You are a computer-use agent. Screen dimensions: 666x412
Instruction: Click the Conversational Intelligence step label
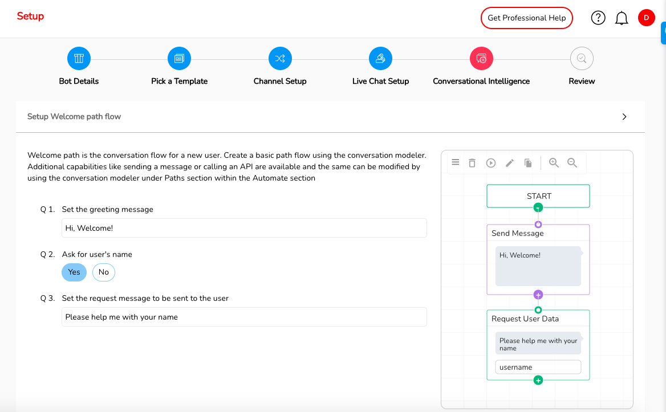(481, 81)
